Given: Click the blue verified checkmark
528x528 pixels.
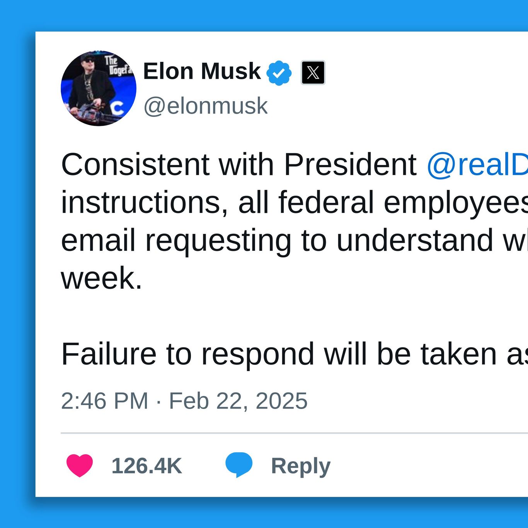Looking at the screenshot, I should coord(279,72).
